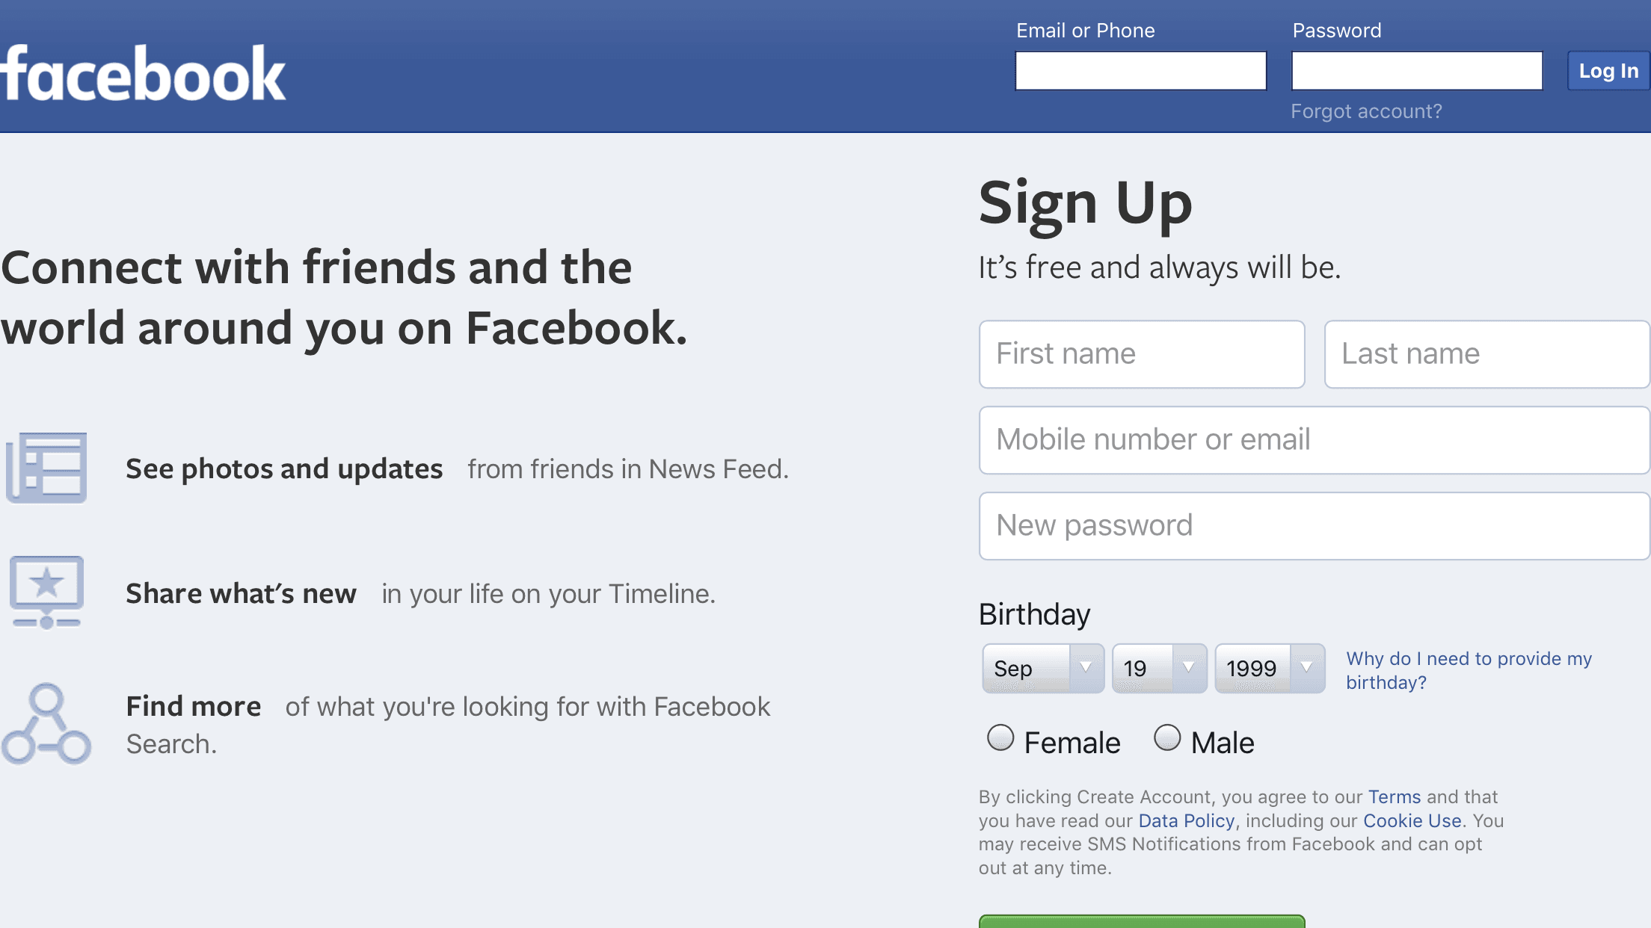The height and width of the screenshot is (928, 1651).
Task: Click the Forgot account link
Action: (x=1366, y=111)
